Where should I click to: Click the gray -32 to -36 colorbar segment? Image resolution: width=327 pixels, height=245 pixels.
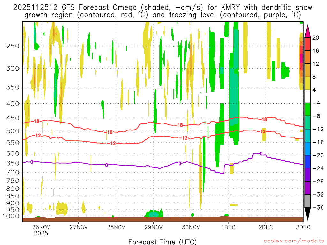pos(308,201)
